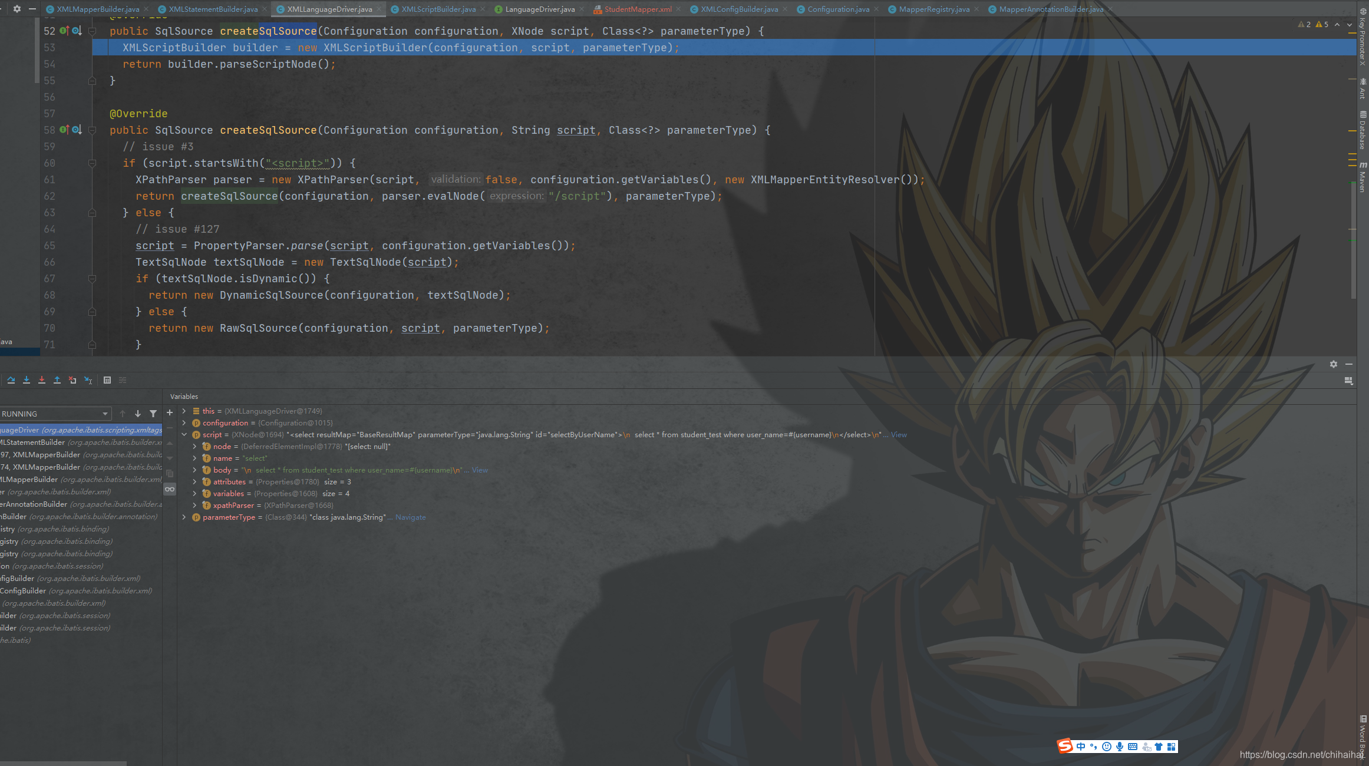Add new watch with plus icon
1369x766 pixels.
[170, 413]
